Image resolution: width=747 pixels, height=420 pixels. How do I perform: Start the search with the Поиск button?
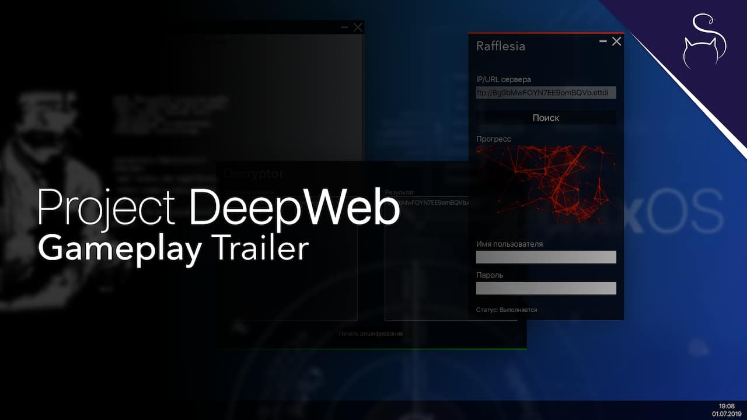point(546,118)
